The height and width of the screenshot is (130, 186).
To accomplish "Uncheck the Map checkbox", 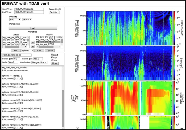I will coord(52,58).
